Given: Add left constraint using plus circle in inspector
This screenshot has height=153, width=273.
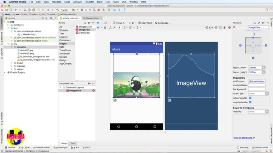Looking at the screenshot, I should coord(241,45).
